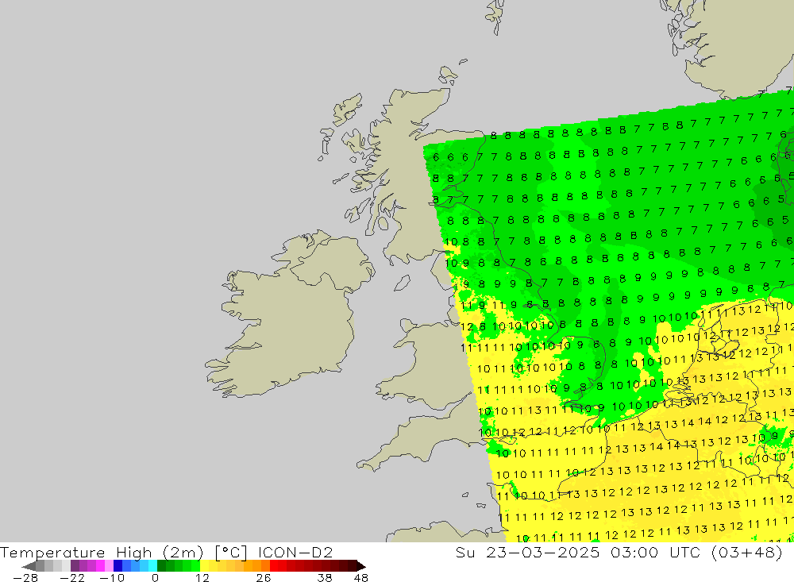Click the '-28' legend scale label
Viewport: 794px width, 582px height.
pos(25,578)
